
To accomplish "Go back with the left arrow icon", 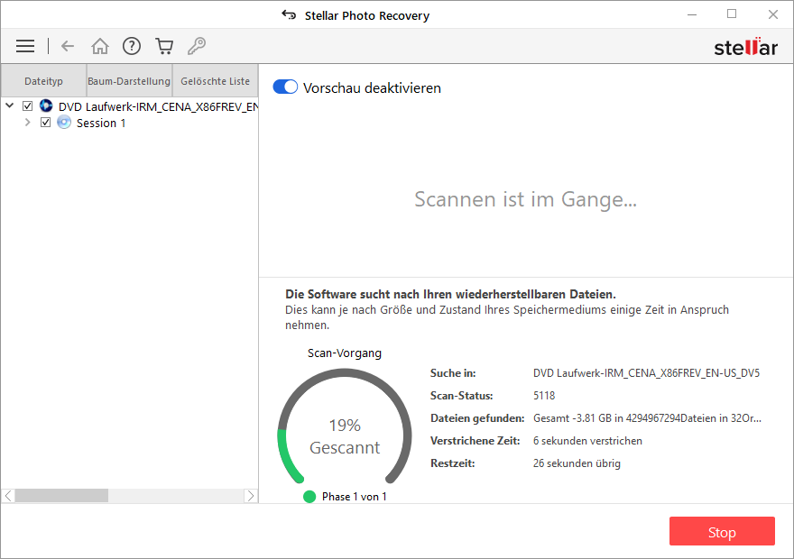I will (x=68, y=46).
